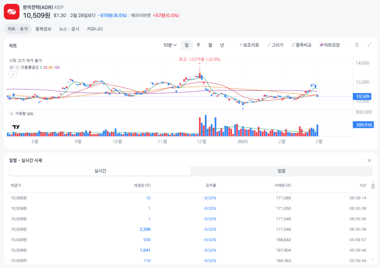
Task: Switch chart to 월 monthly period
Action: [210, 45]
